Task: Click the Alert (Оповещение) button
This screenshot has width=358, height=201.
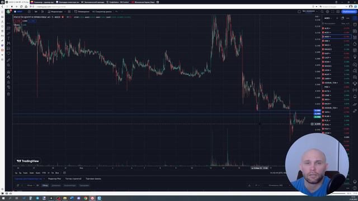Action: click(x=82, y=12)
